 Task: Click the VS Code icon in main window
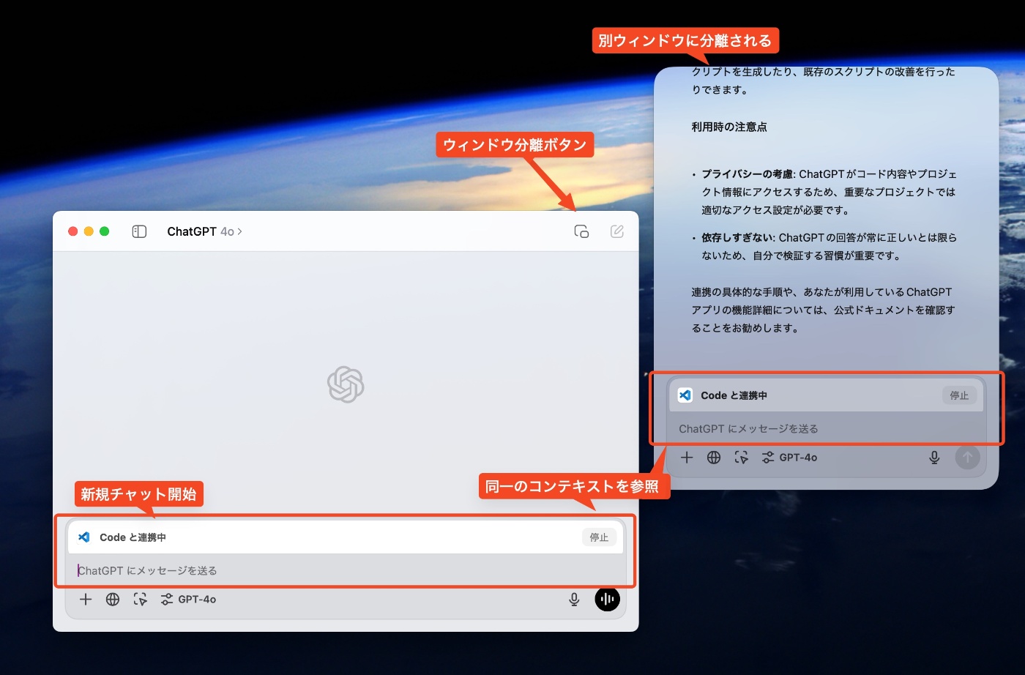84,537
